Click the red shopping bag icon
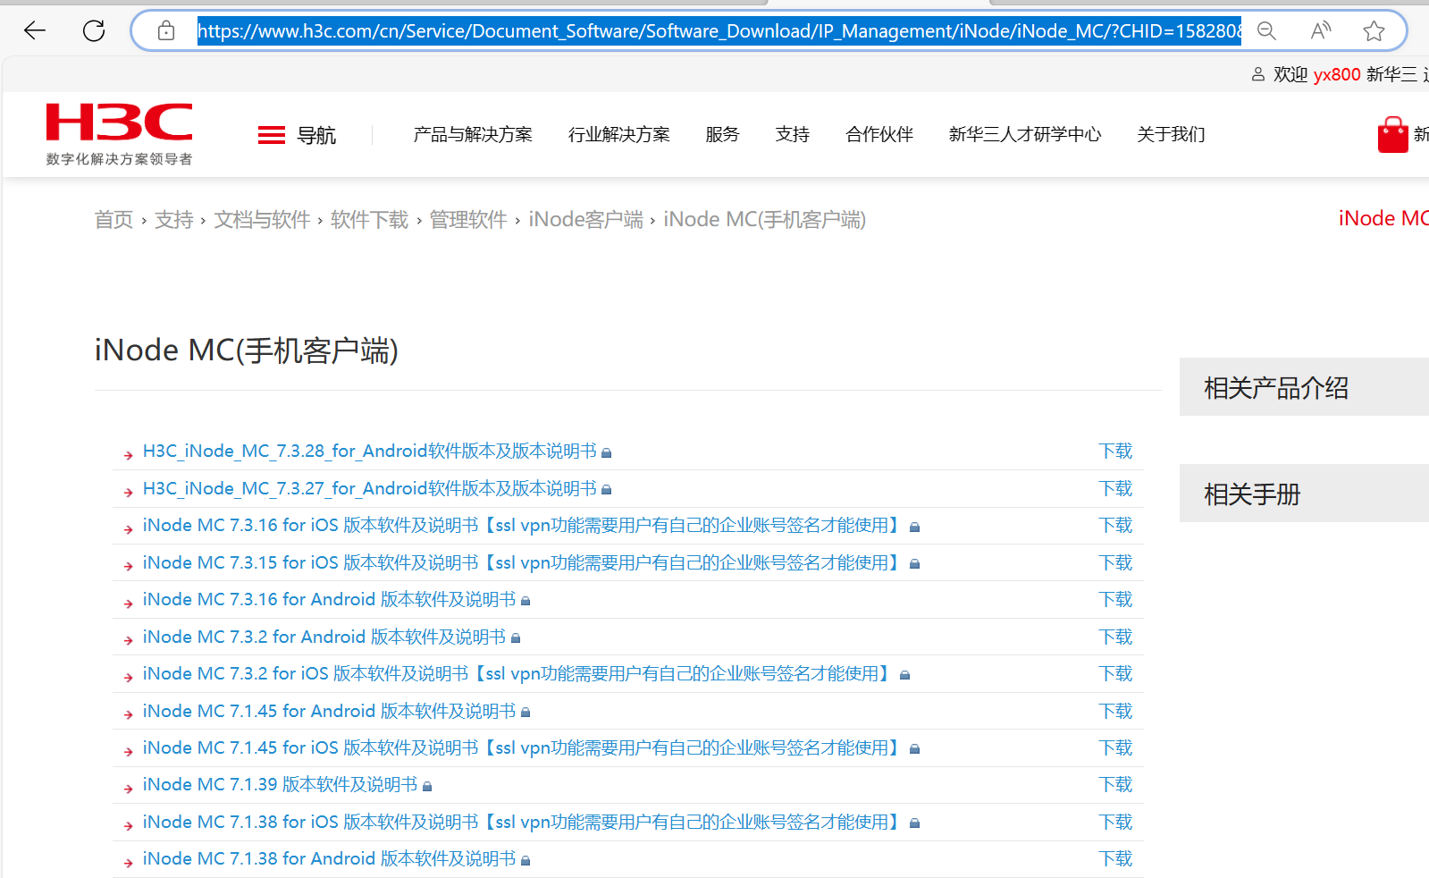The image size is (1429, 878). [1392, 135]
